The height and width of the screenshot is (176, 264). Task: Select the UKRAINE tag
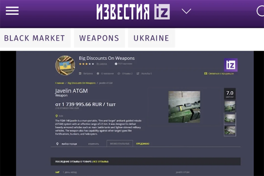click(151, 38)
